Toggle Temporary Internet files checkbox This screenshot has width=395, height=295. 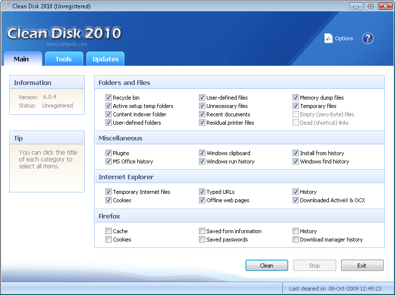click(x=108, y=192)
